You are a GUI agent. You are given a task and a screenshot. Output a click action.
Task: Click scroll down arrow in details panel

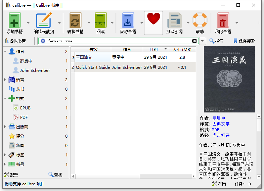259,177
